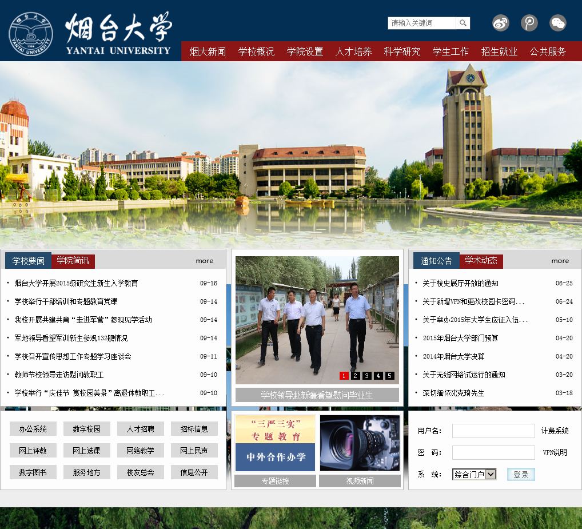582x529 pixels.
Task: Open notice 深切缅怀沈克琦先生
Action: (x=453, y=393)
